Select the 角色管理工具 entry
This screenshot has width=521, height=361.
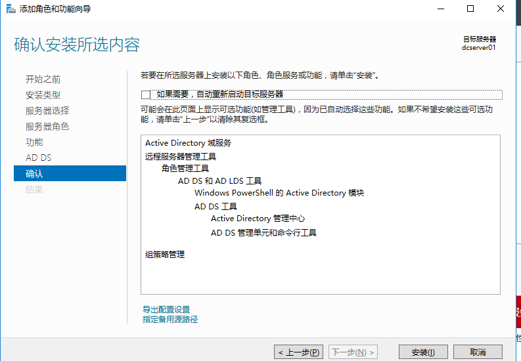pos(185,169)
